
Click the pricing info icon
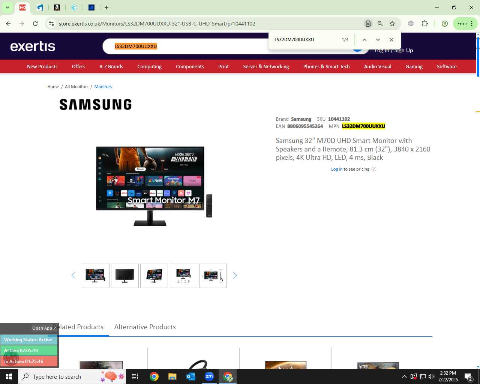point(374,169)
